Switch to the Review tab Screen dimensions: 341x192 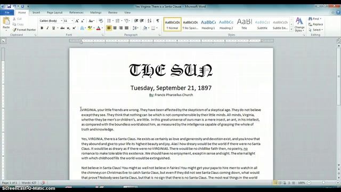[112, 13]
